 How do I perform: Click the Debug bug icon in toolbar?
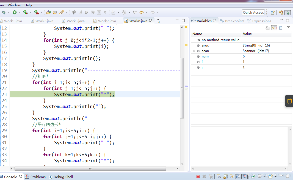[x=4, y=13]
